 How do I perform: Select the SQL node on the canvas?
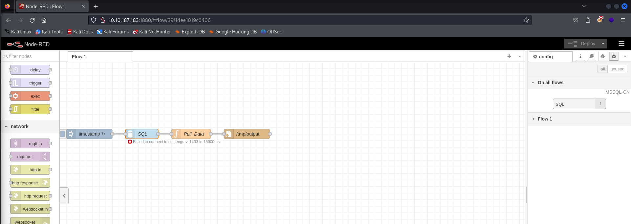[142, 134]
